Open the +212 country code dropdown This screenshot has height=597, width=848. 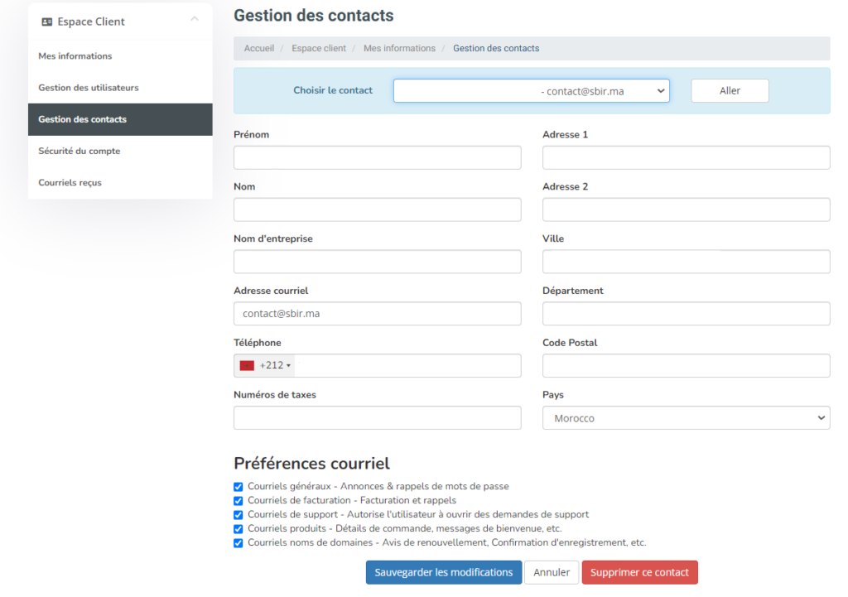(275, 365)
